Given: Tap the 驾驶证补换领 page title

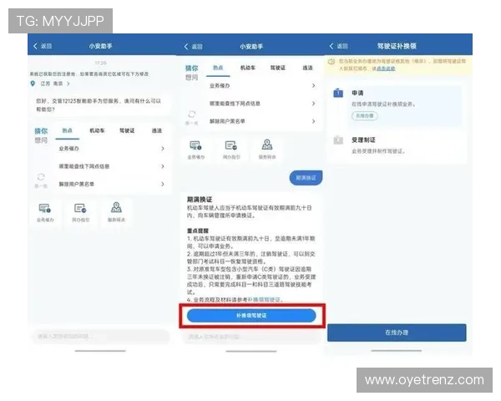Looking at the screenshot, I should (397, 46).
